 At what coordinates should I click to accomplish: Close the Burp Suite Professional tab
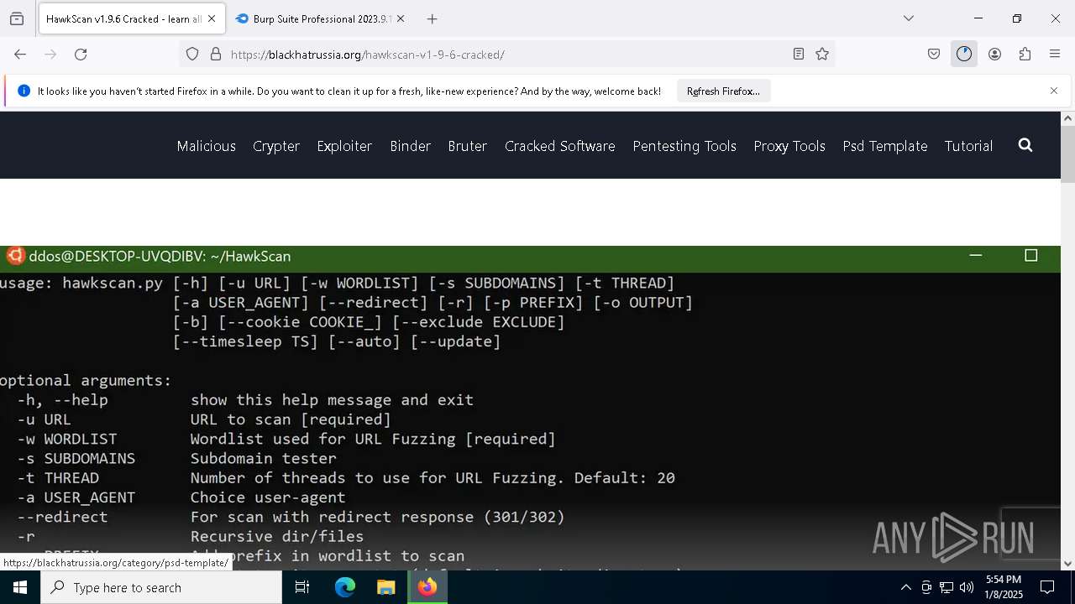(x=400, y=18)
